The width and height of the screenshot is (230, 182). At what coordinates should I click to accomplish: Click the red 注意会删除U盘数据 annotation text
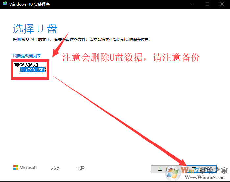131,58
